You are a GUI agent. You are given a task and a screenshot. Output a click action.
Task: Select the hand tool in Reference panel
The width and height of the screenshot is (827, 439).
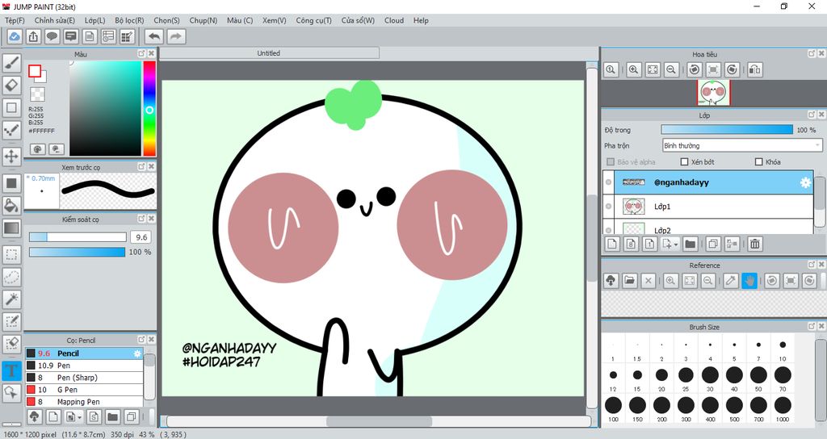click(749, 280)
